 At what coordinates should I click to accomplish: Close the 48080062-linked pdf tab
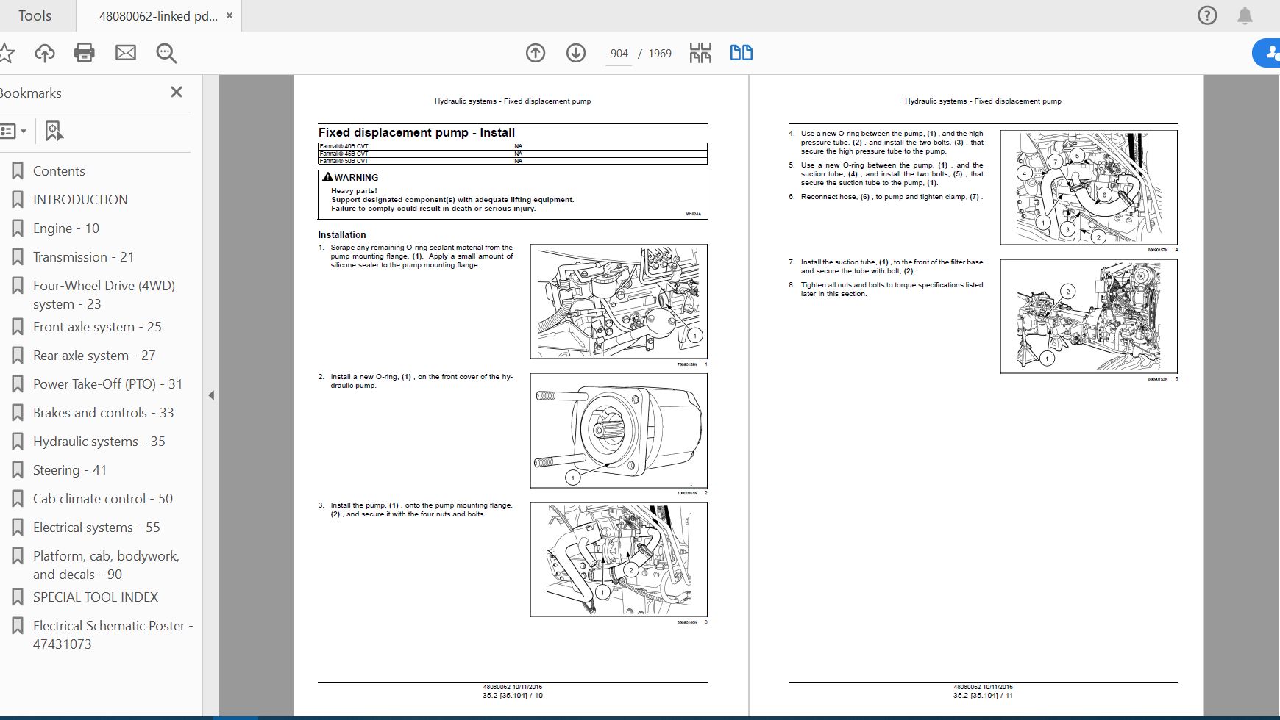click(x=230, y=15)
